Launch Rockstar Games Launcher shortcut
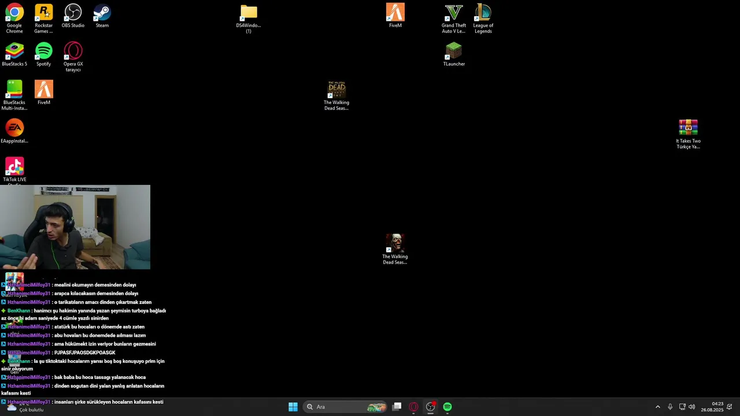This screenshot has height=416, width=740. coord(43,18)
